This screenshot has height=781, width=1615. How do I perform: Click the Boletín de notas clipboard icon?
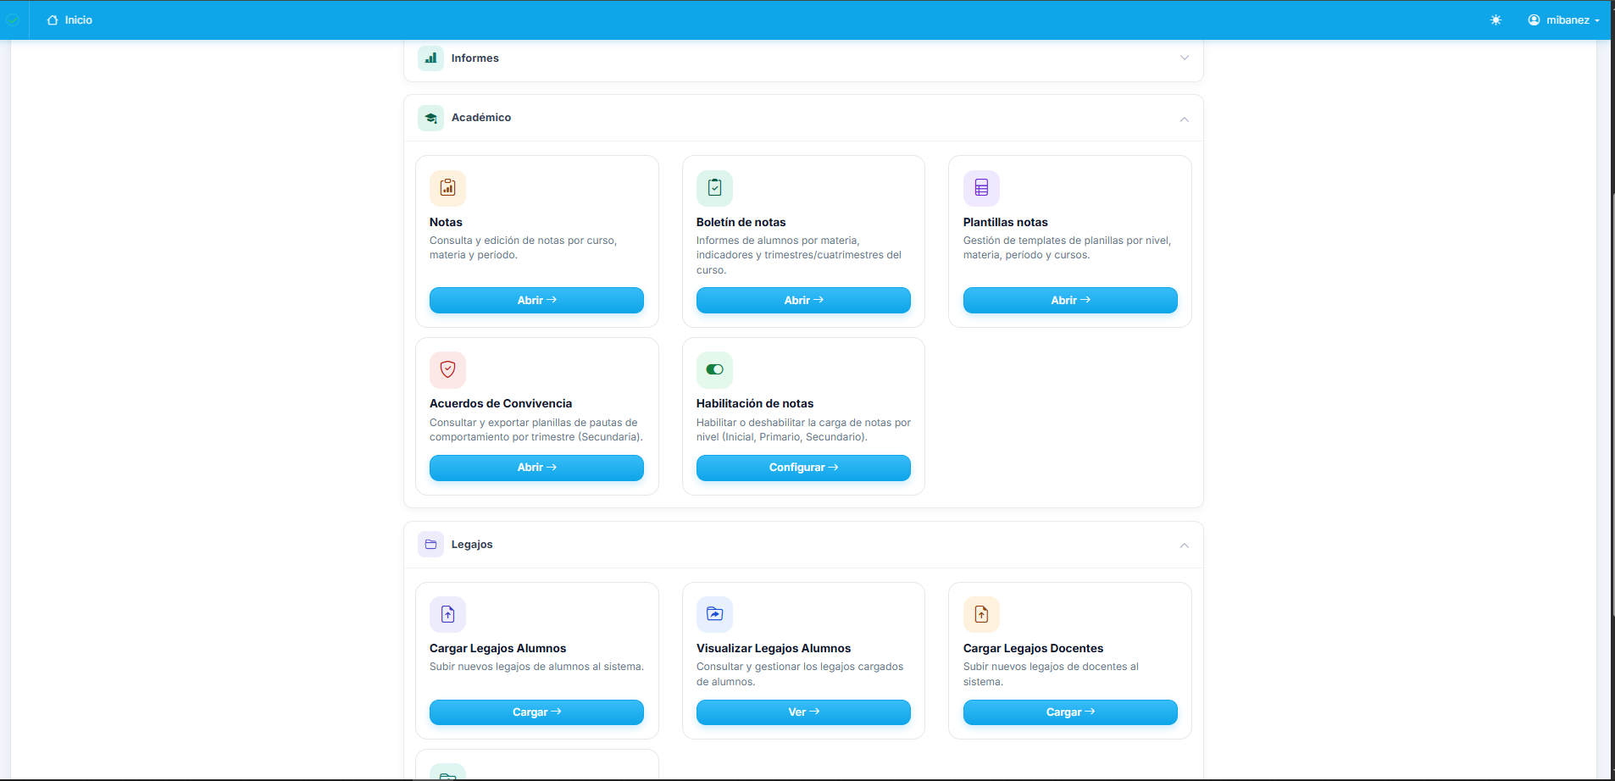(714, 188)
